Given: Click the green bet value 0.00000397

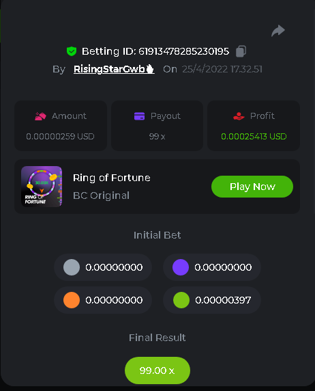Looking at the screenshot, I should tap(223, 300).
